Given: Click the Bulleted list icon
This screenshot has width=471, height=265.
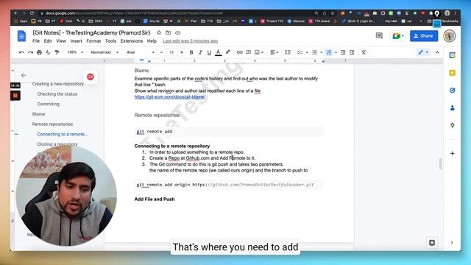Looking at the screenshot, I should 314,52.
